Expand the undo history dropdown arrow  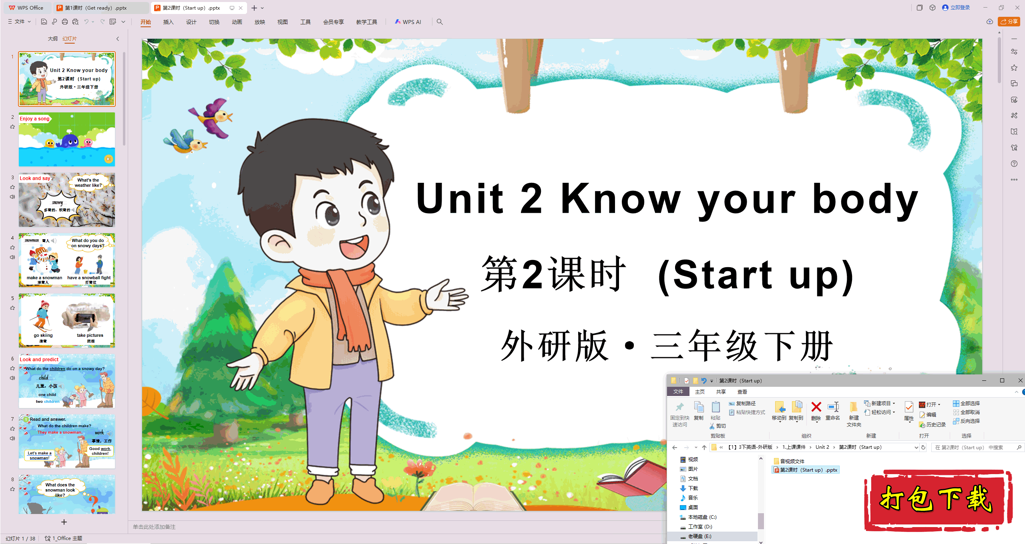coord(93,22)
